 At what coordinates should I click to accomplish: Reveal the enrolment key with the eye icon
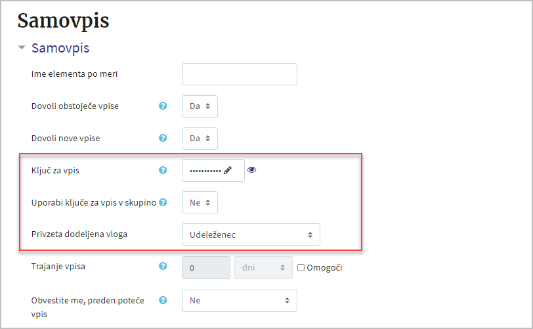(251, 170)
